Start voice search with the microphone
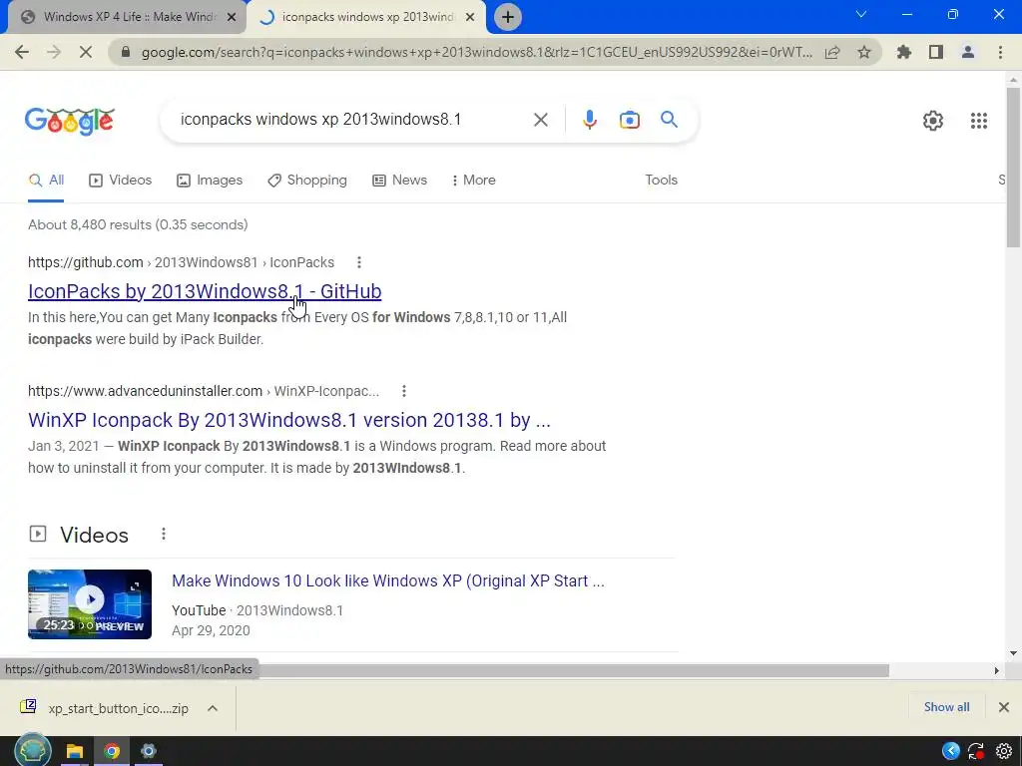Image resolution: width=1022 pixels, height=766 pixels. click(590, 120)
